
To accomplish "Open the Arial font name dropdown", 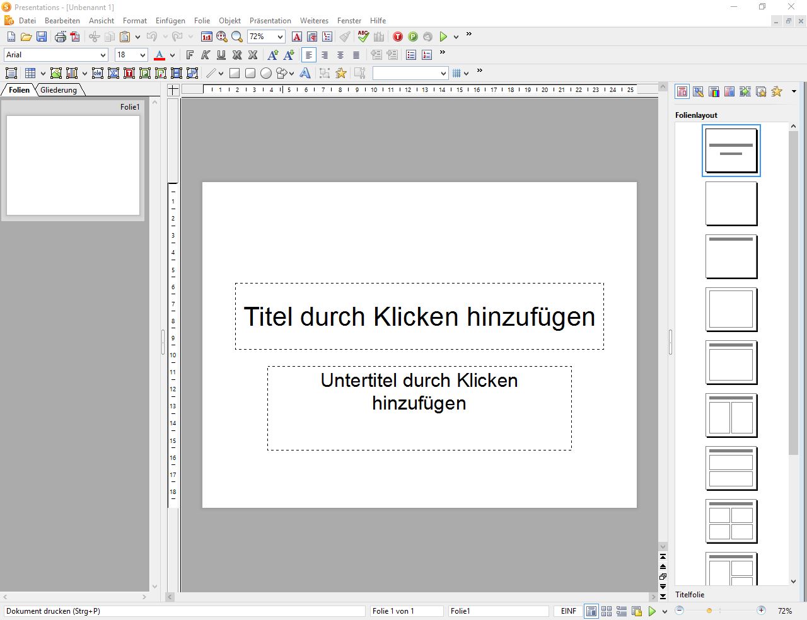I will tap(103, 55).
